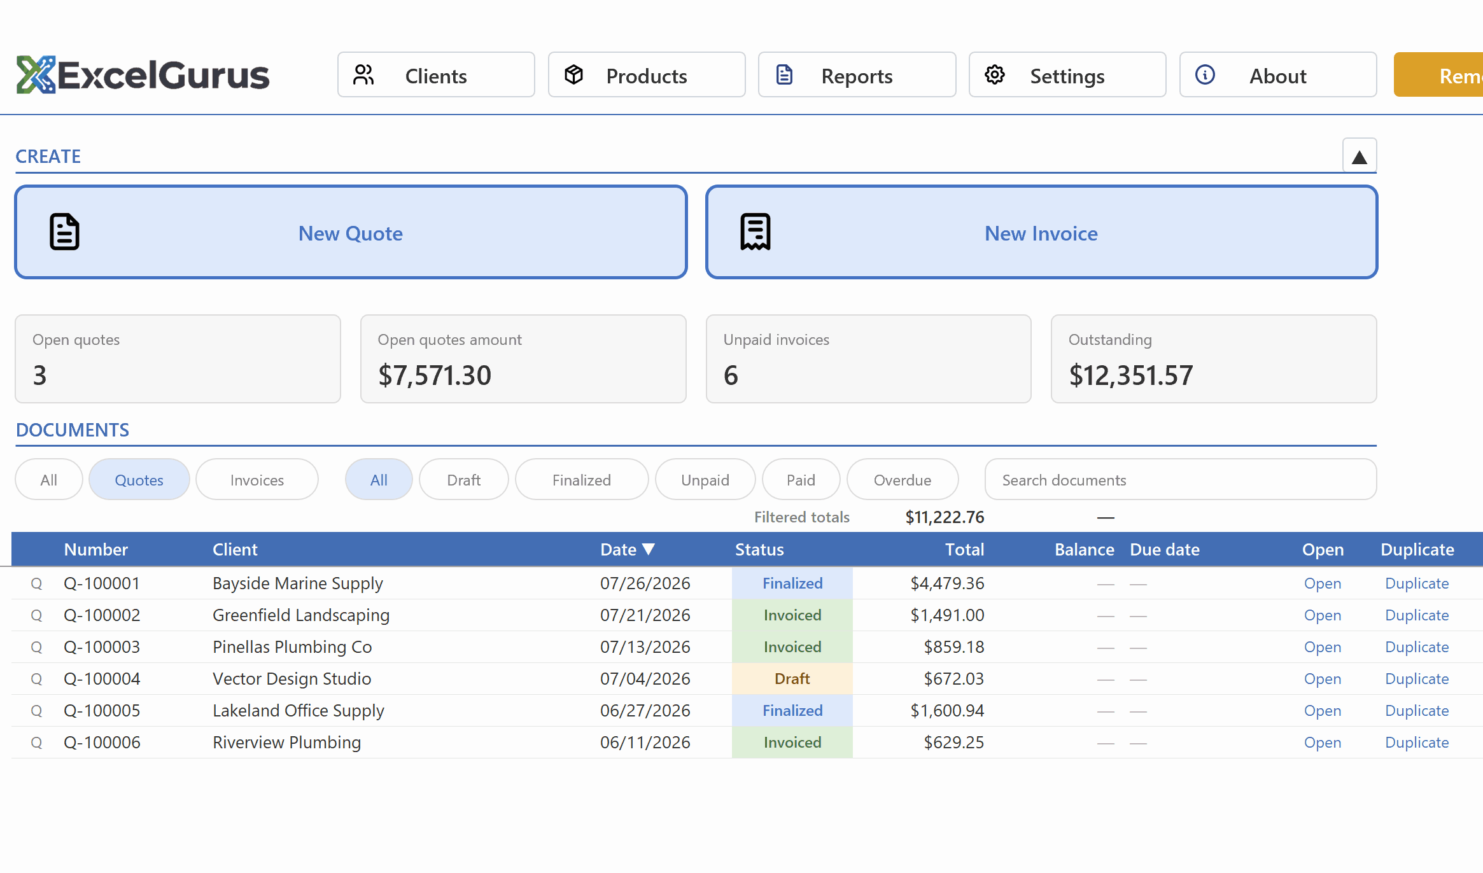
Task: Click the 06/11/2026 date cell
Action: (x=645, y=743)
